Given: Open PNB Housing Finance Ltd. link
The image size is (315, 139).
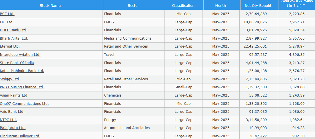Looking at the screenshot, I should click(22, 87).
